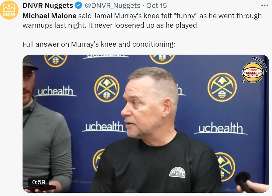Click the blue verified badge
The width and height of the screenshot is (272, 196).
tap(78, 5)
